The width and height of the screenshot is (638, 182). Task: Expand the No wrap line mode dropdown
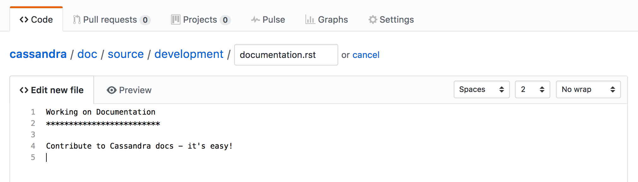coord(588,89)
